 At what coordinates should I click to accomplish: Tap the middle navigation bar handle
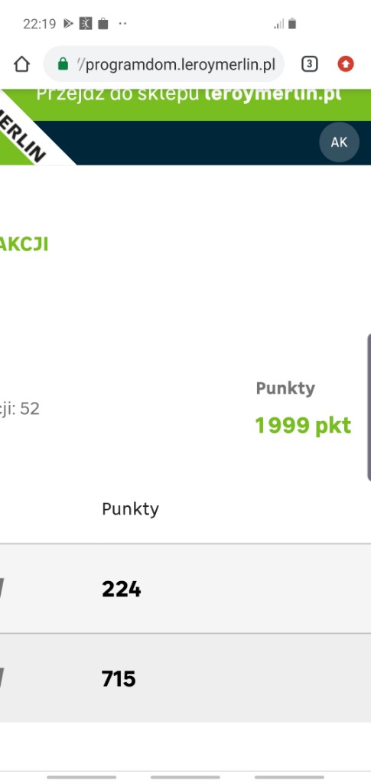click(185, 777)
